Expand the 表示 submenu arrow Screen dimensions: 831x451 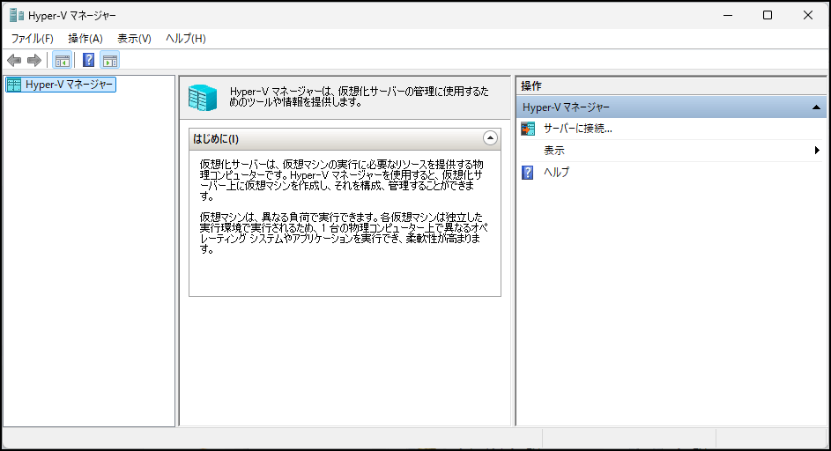817,151
